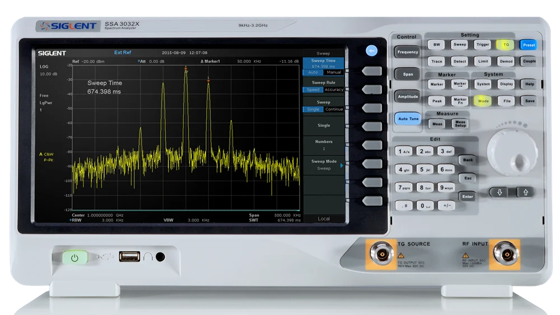Click the plain Marker key

(437, 84)
